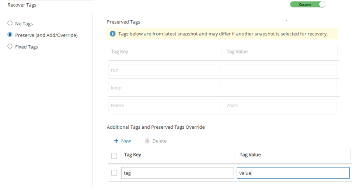Tick the checkbox for the 'tag' row

(x=114, y=173)
